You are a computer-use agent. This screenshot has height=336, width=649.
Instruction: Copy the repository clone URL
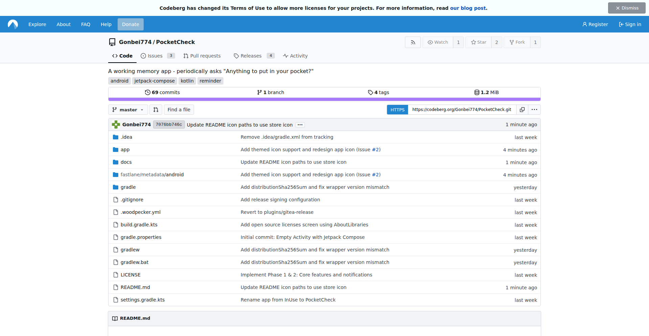pyautogui.click(x=522, y=110)
